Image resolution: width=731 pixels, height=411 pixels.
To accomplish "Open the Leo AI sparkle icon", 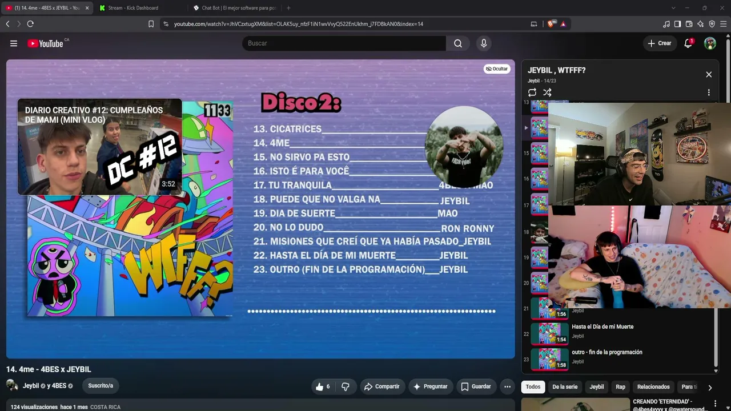I will pyautogui.click(x=701, y=24).
